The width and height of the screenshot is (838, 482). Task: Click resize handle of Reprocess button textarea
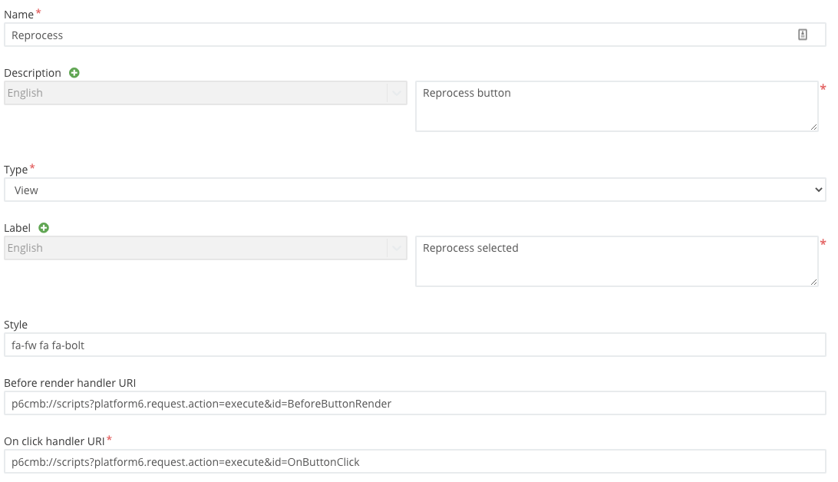[x=813, y=126]
